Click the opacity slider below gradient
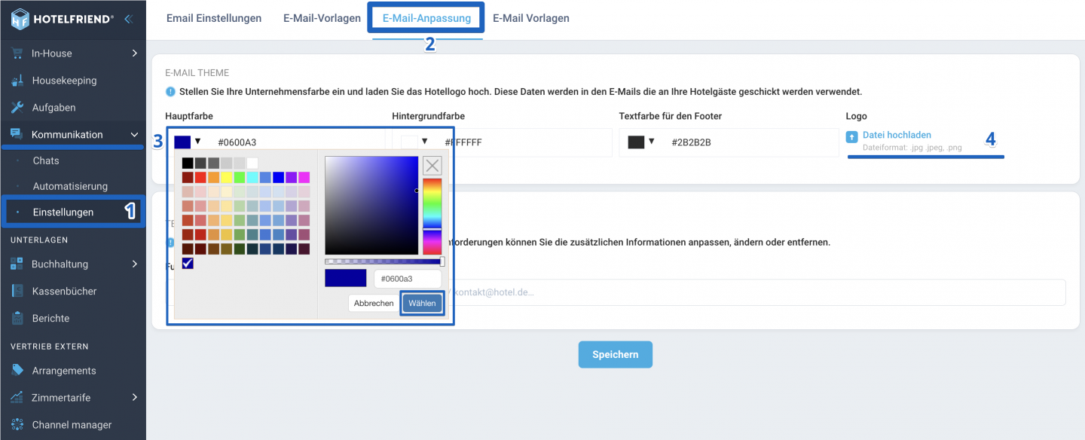This screenshot has height=440, width=1085. click(384, 261)
